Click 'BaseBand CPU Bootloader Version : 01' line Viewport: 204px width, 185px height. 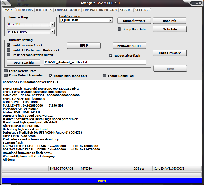pos(30,82)
